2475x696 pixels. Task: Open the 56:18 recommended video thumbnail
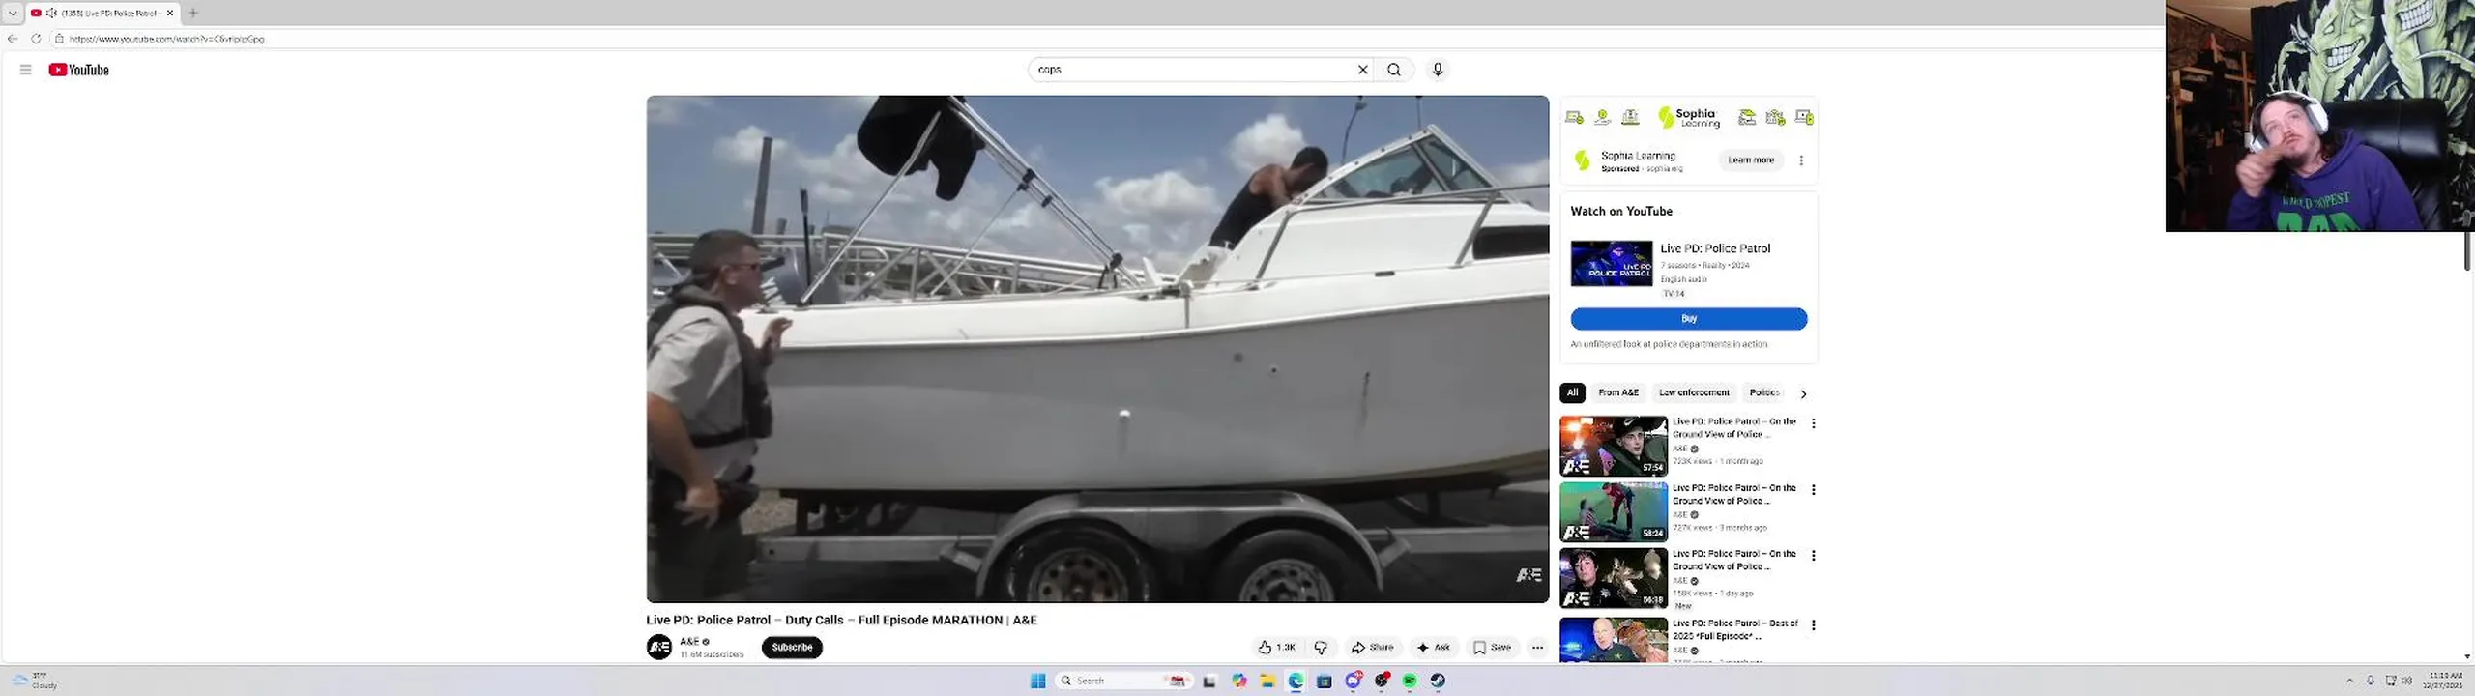1613,578
